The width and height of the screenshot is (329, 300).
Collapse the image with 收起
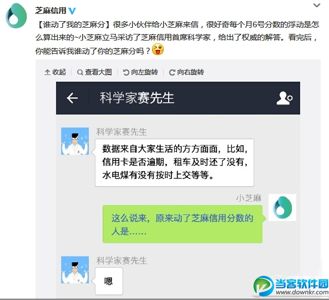coord(55,72)
